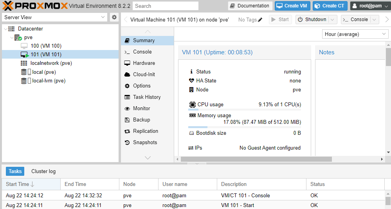Open the Shutdown button dropdown arrow
The height and width of the screenshot is (209, 391).
(332, 20)
